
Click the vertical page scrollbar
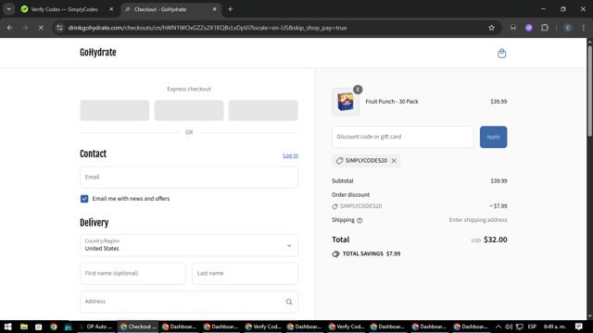[589, 91]
